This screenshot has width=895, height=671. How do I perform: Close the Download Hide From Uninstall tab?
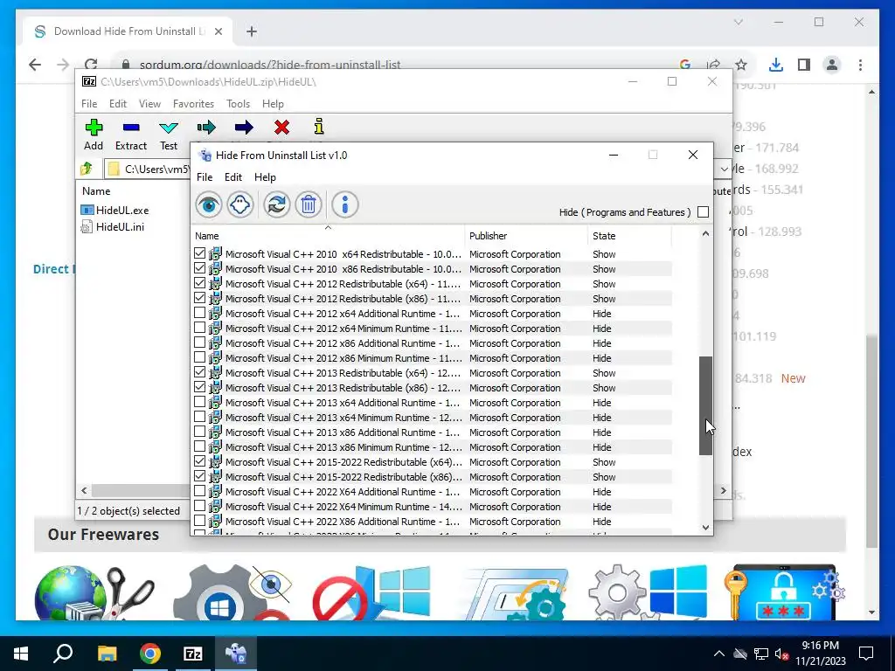click(x=218, y=31)
